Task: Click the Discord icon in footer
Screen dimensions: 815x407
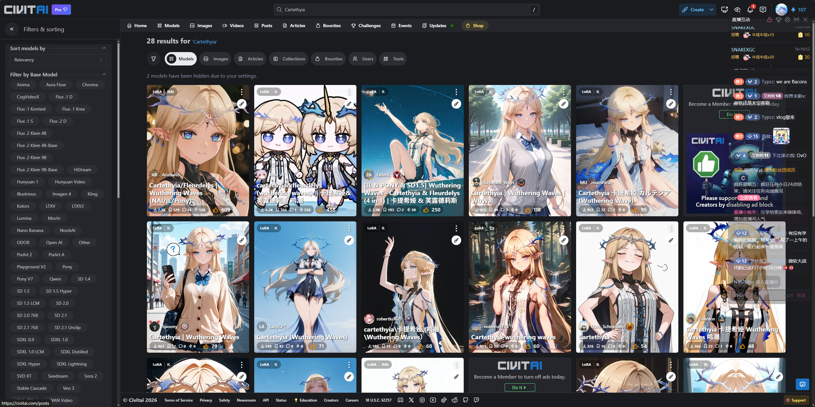Action: [400, 400]
